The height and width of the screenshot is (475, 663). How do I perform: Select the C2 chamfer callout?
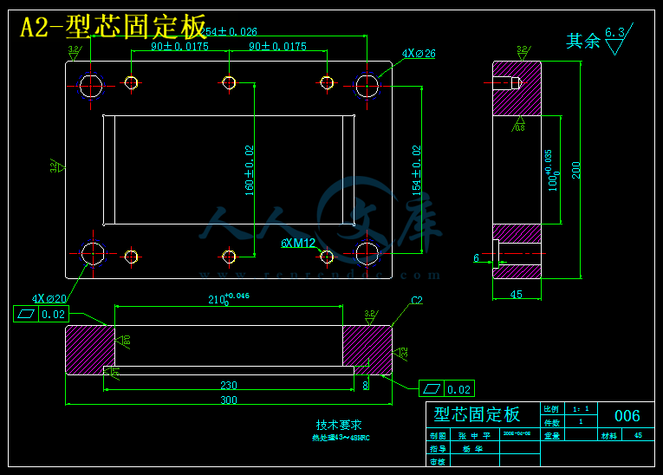tap(417, 300)
